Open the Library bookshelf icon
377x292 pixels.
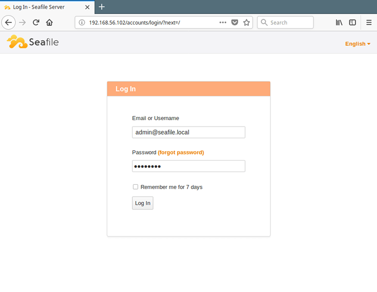(339, 23)
